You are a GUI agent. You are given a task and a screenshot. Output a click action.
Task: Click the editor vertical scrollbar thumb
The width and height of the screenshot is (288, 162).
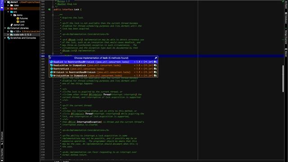(283, 79)
